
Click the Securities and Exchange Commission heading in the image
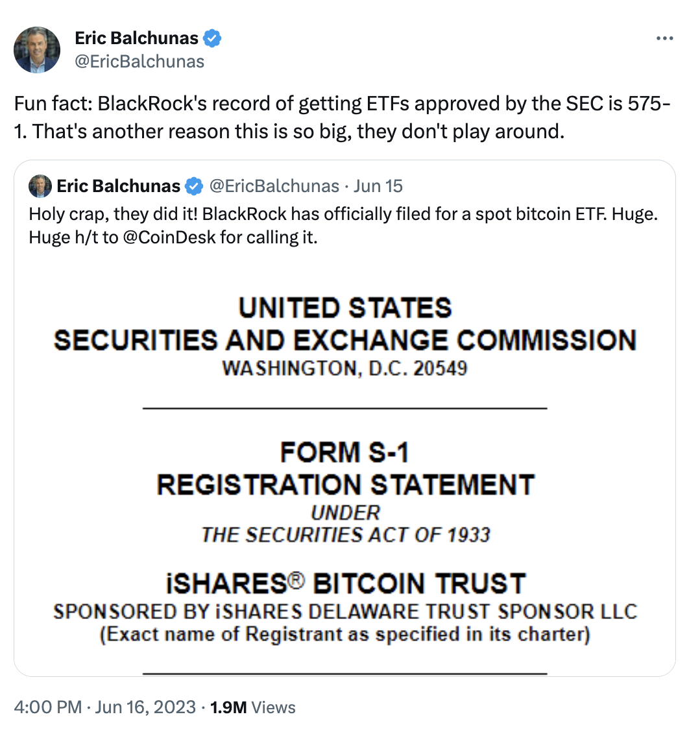pyautogui.click(x=344, y=341)
